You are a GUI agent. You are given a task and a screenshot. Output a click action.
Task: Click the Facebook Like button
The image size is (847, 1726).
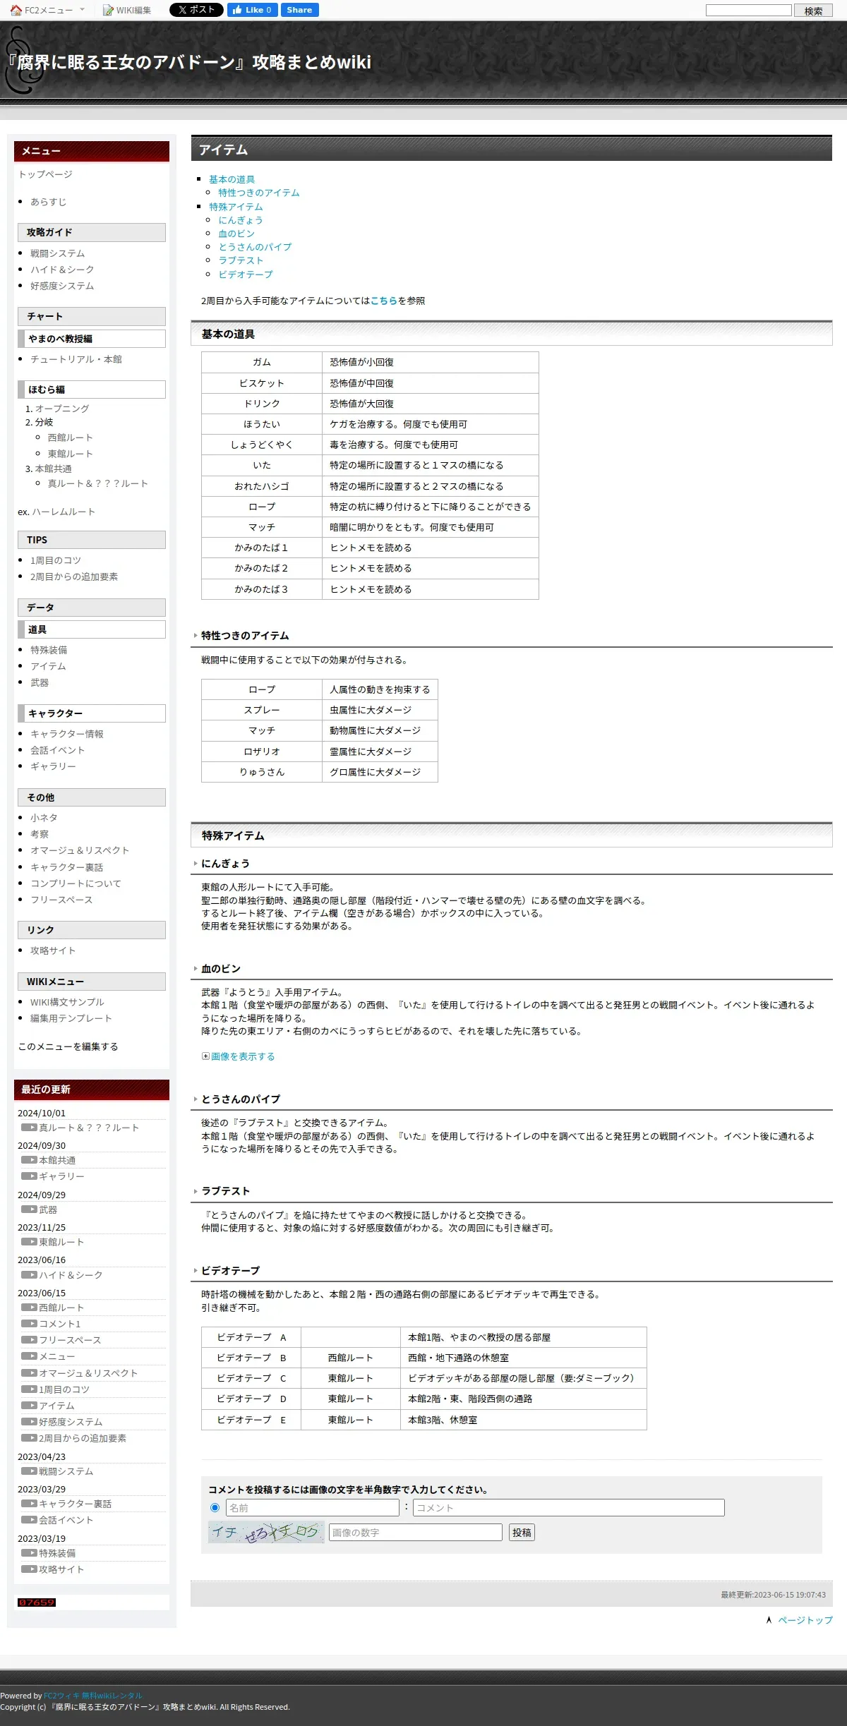(252, 10)
